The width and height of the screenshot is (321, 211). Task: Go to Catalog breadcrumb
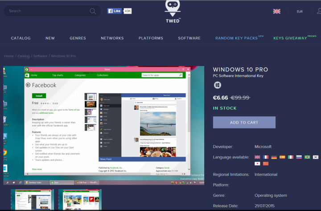24,56
